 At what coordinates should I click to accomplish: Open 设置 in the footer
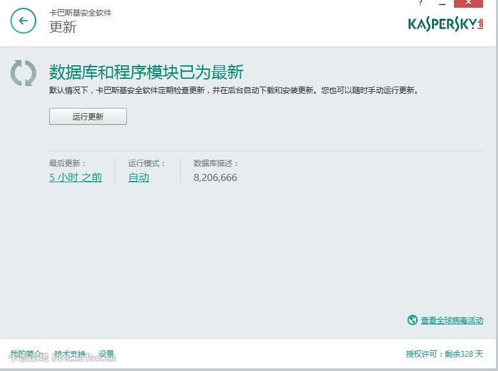click(x=106, y=354)
